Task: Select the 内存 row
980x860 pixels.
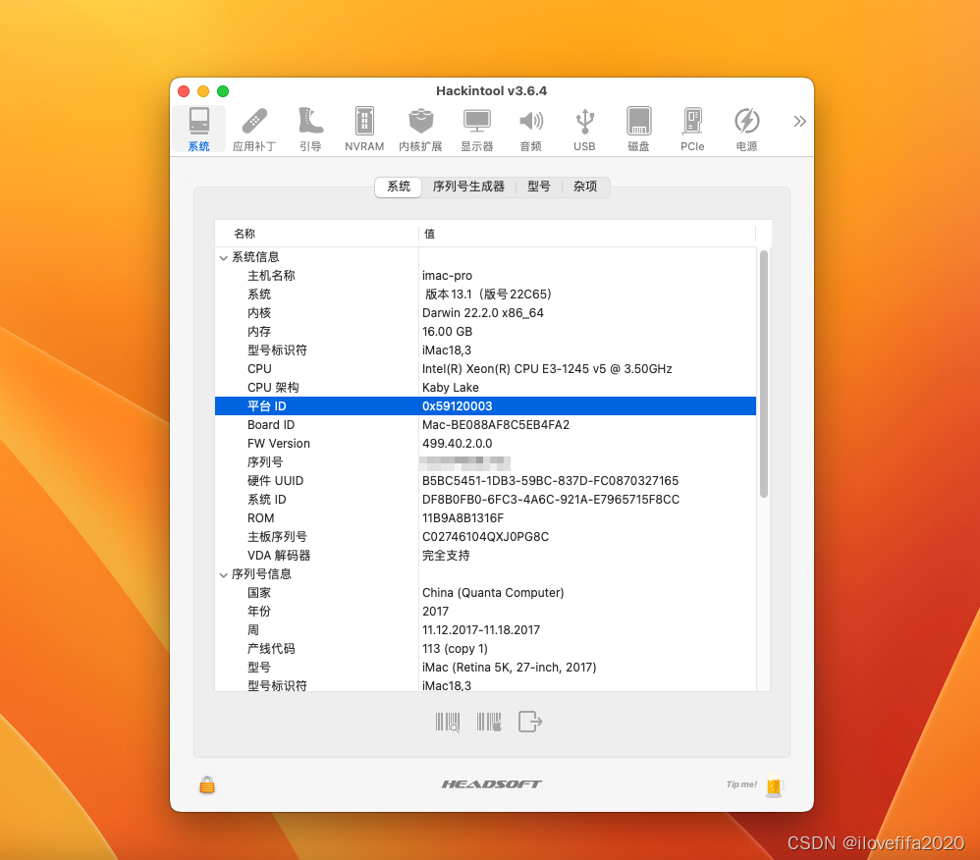Action: (485, 332)
